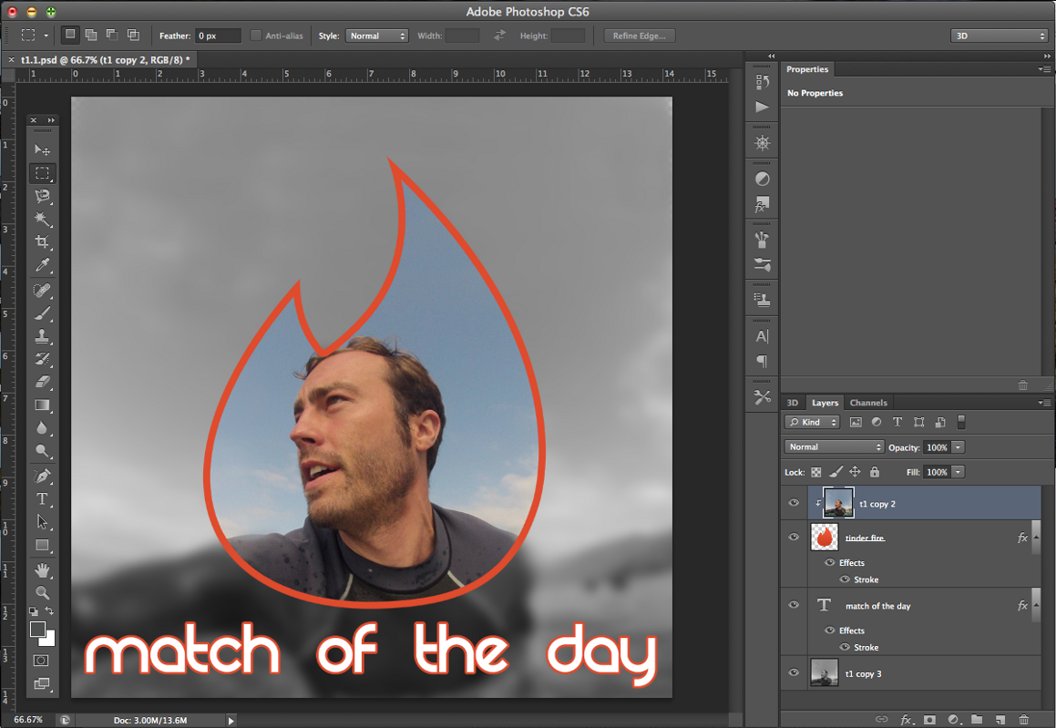Collapse the match of the day effects list
The width and height of the screenshot is (1056, 728).
1036,605
